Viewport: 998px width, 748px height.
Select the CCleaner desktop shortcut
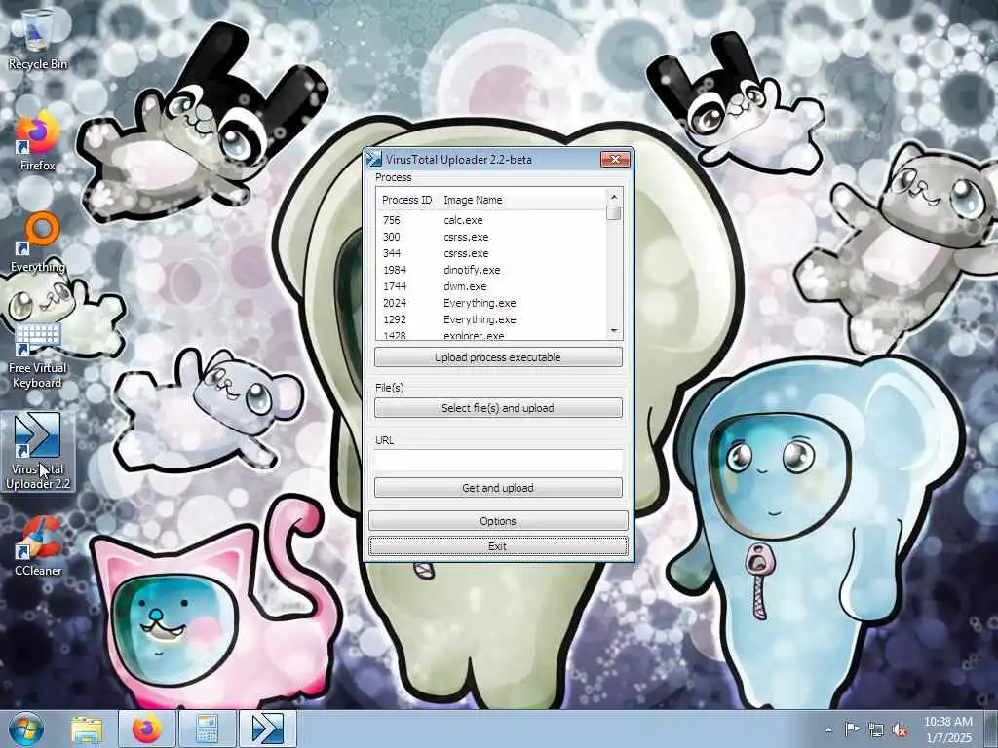(38, 547)
